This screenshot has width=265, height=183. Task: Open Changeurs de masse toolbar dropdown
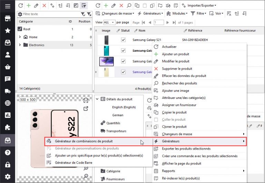pyautogui.click(x=115, y=13)
